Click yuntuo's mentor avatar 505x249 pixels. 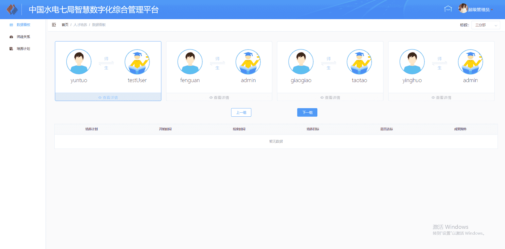(79, 62)
